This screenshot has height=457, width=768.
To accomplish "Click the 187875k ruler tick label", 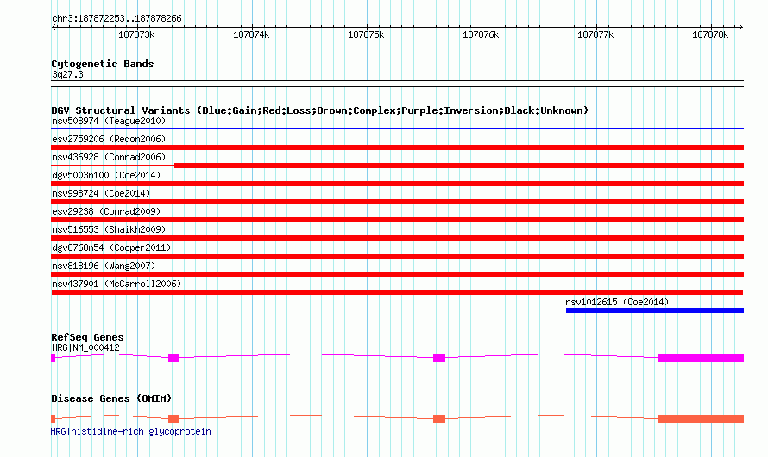I will point(365,34).
